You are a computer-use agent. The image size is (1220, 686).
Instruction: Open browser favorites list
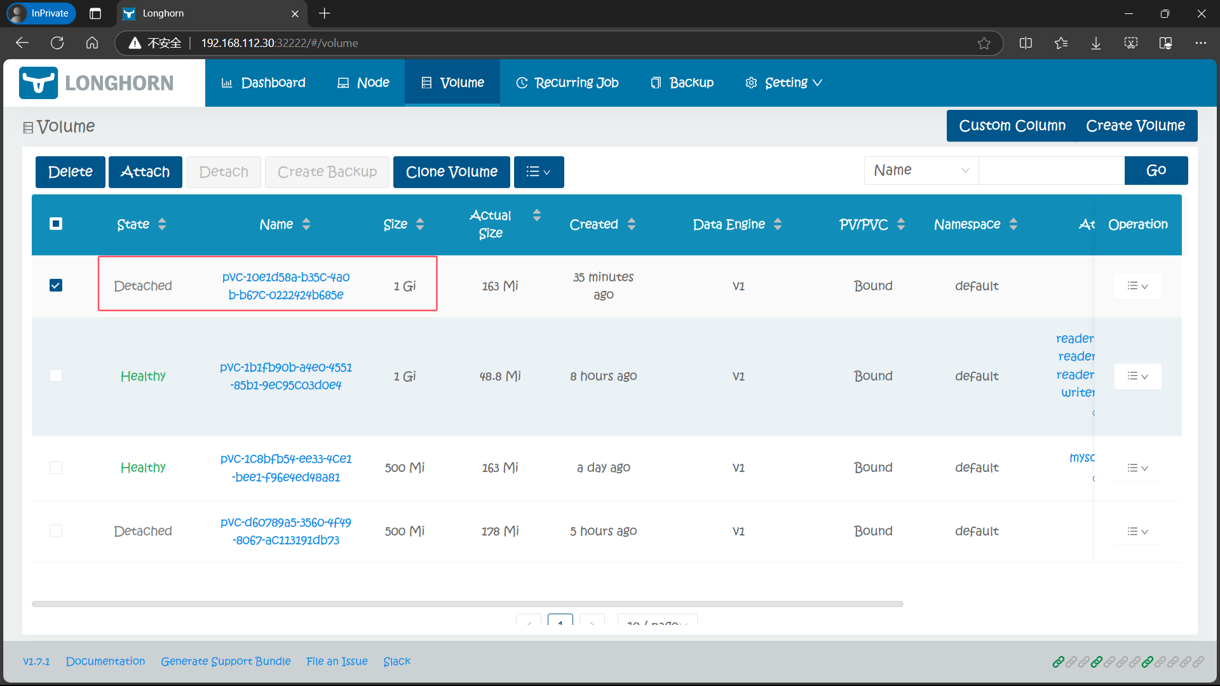click(x=1061, y=43)
